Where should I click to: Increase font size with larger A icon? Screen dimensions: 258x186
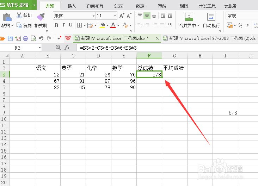pyautogui.click(x=122, y=16)
